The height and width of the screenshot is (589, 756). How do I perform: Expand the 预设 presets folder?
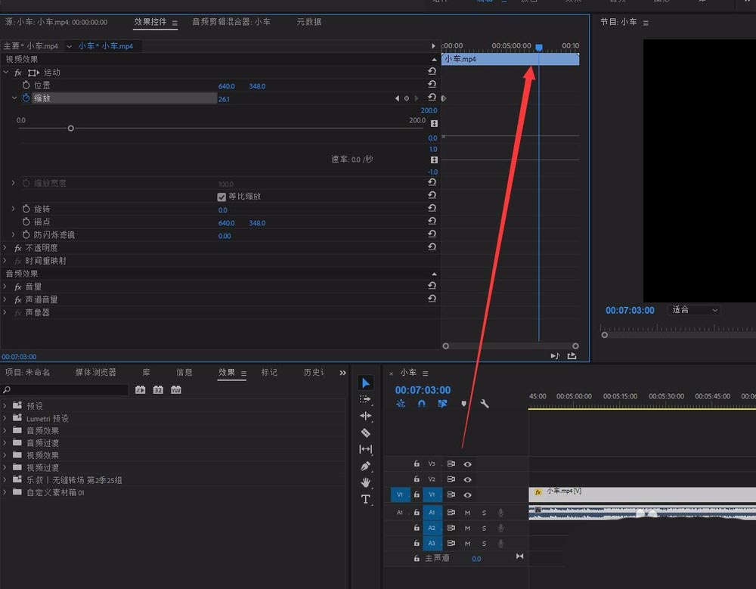(5, 406)
